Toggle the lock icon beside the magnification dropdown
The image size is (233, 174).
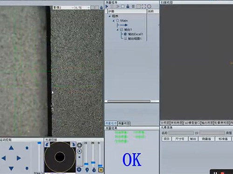[x=102, y=7]
